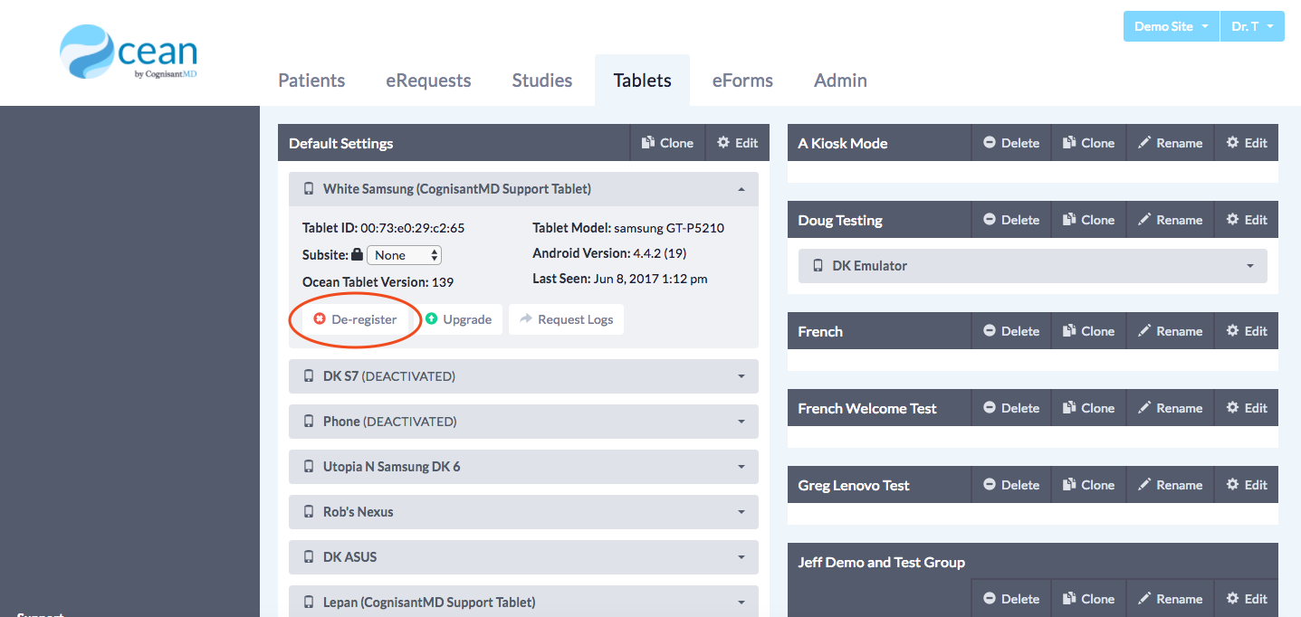Viewport: 1301px width, 617px height.
Task: Open the Dr. T user menu
Action: (1252, 26)
